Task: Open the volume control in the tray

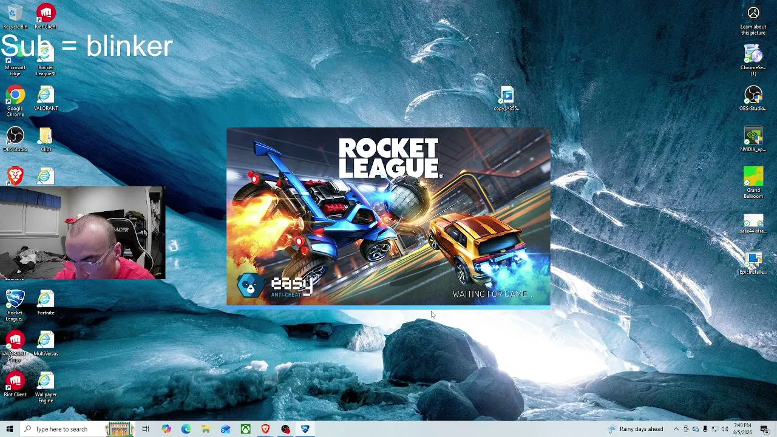Action: point(725,429)
